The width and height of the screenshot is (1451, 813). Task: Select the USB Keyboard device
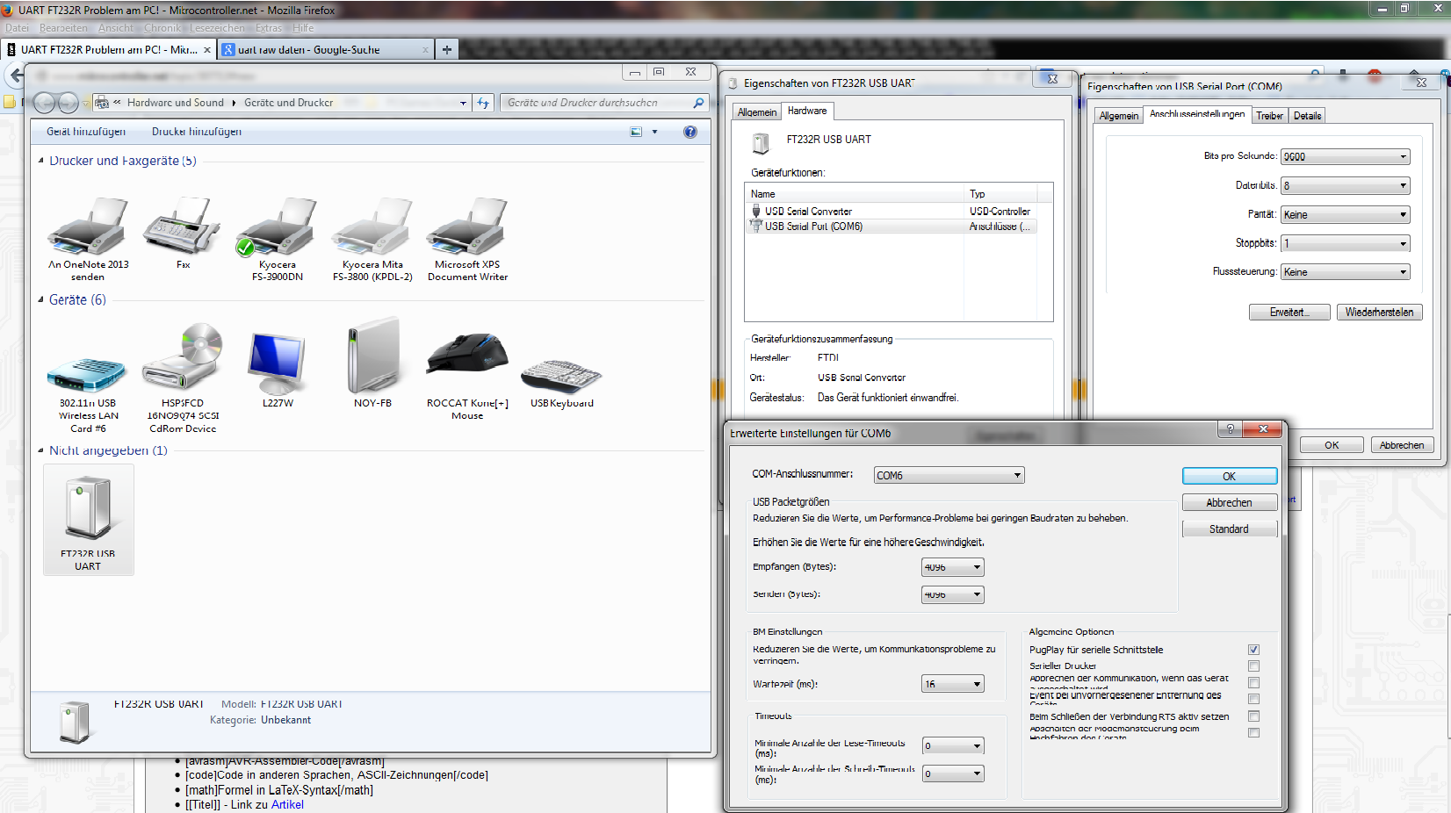562,383
